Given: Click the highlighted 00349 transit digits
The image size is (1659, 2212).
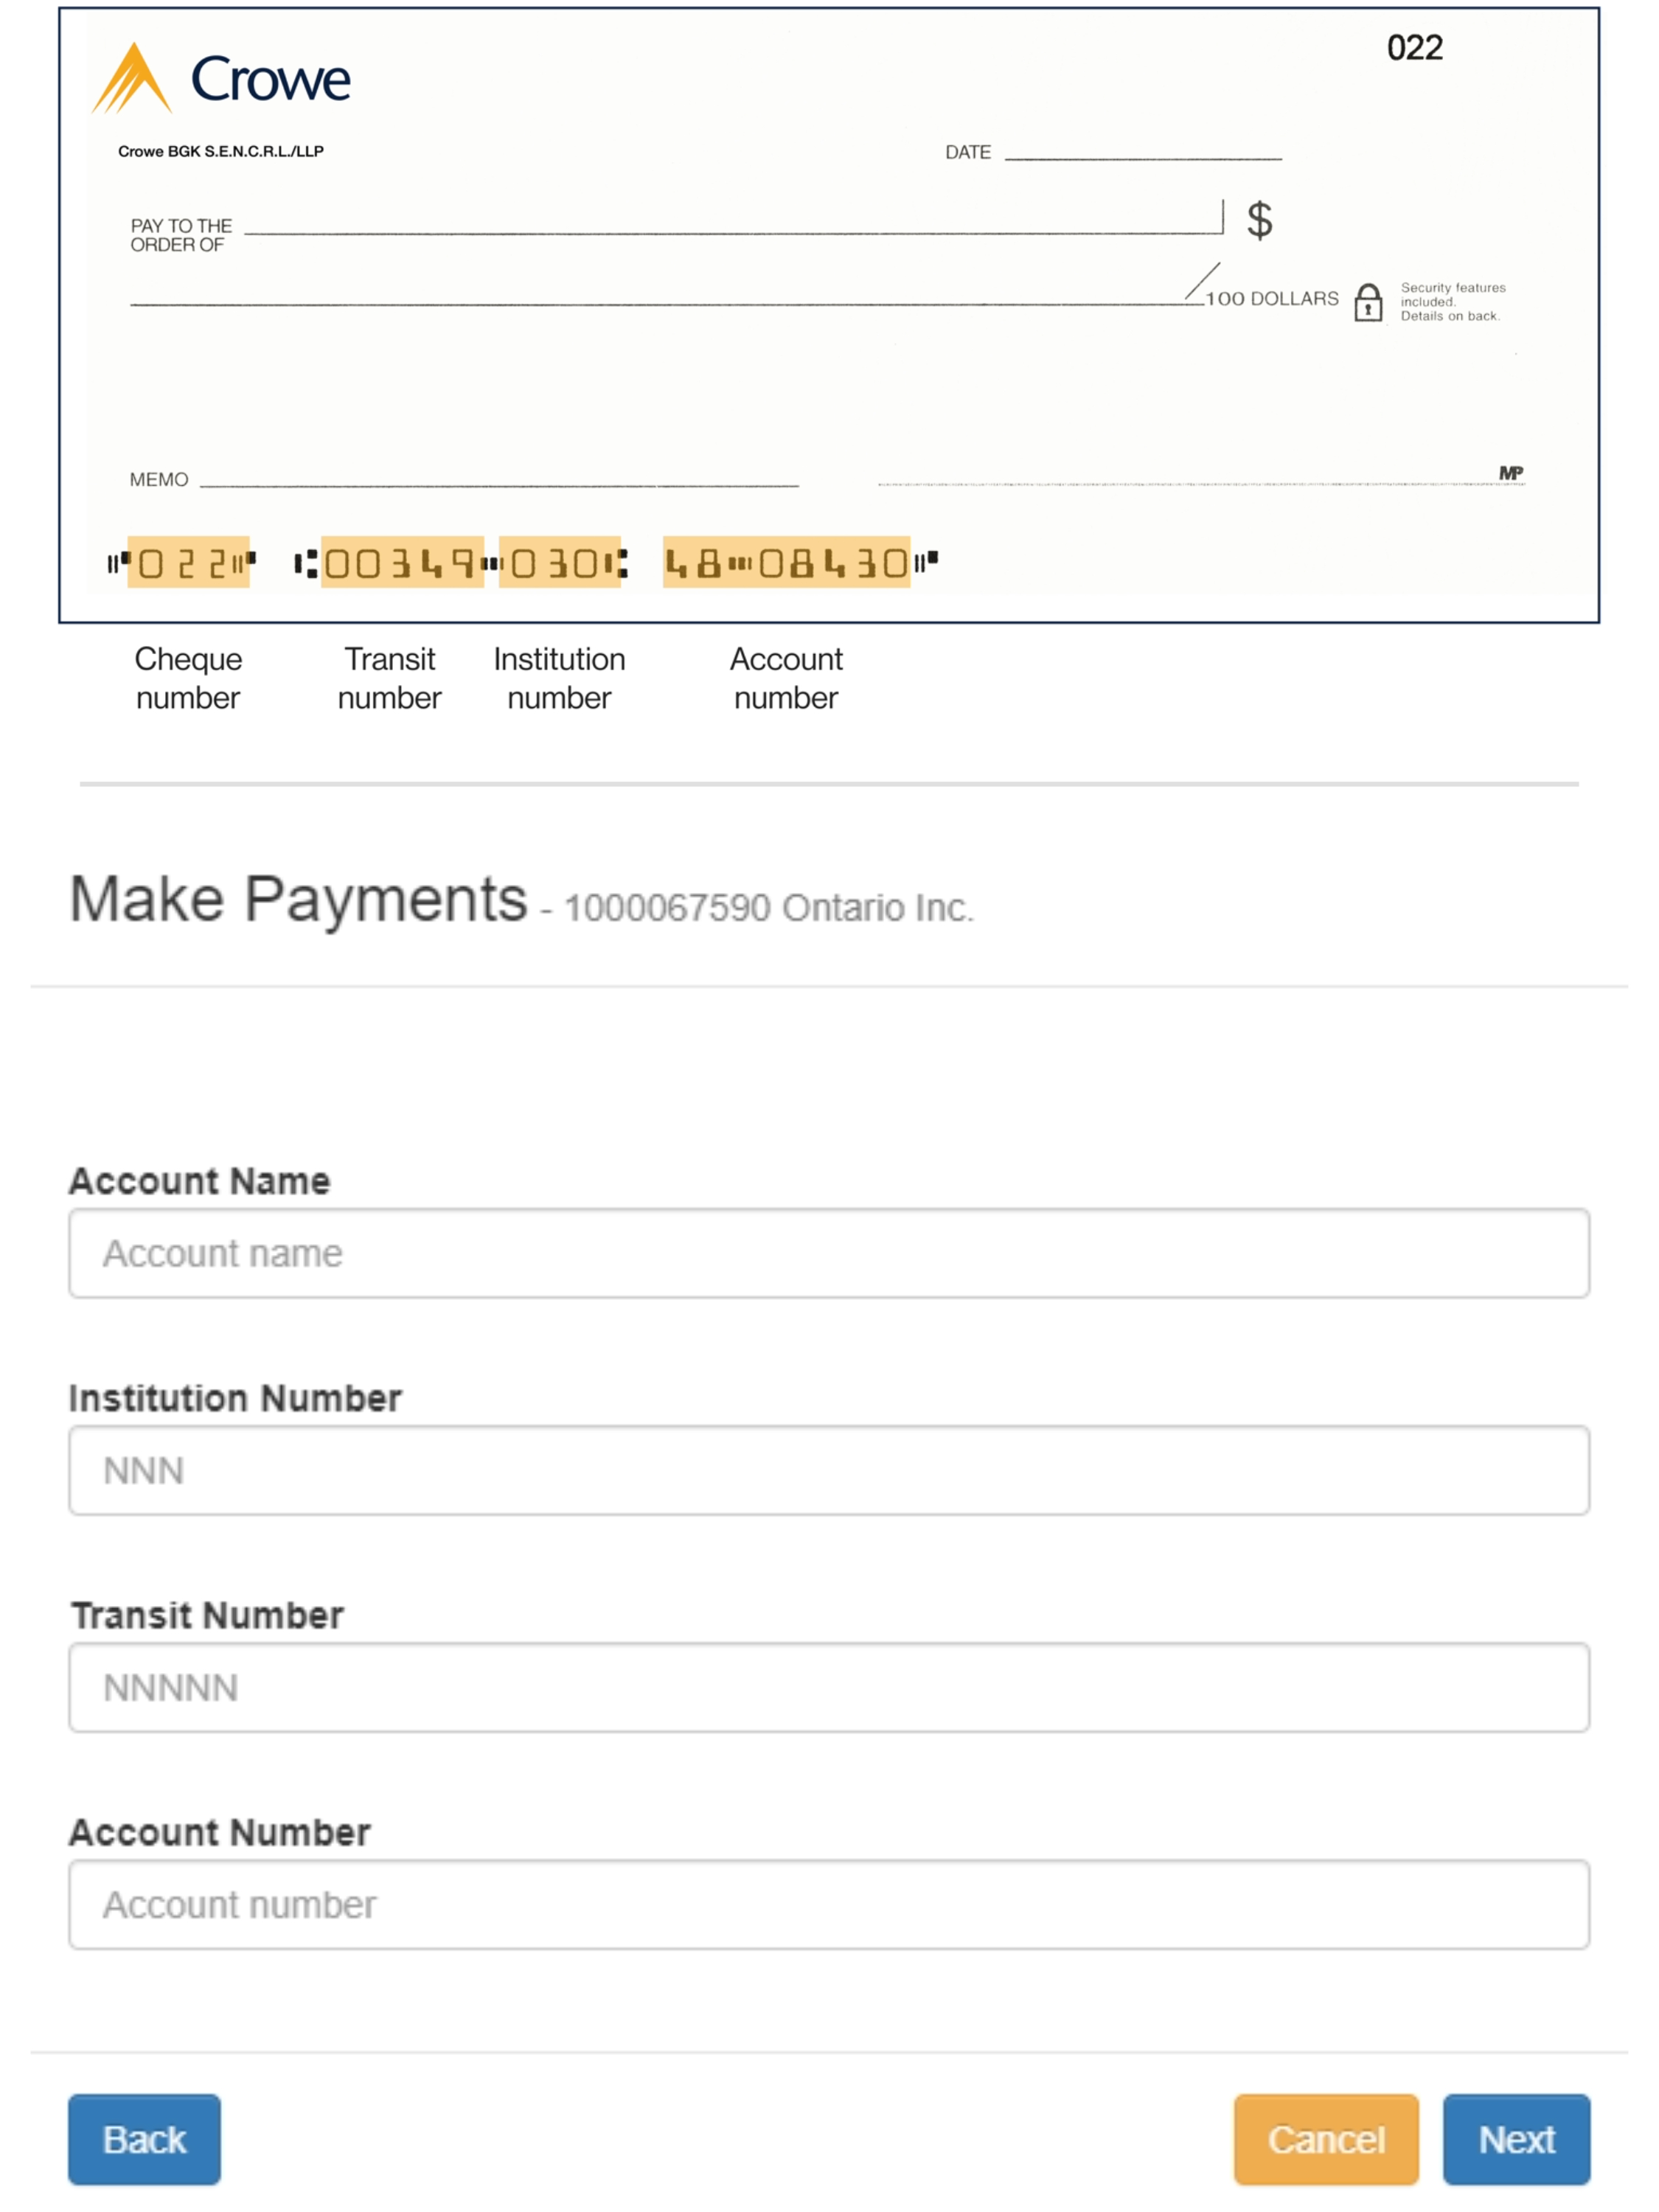Looking at the screenshot, I should pos(401,563).
